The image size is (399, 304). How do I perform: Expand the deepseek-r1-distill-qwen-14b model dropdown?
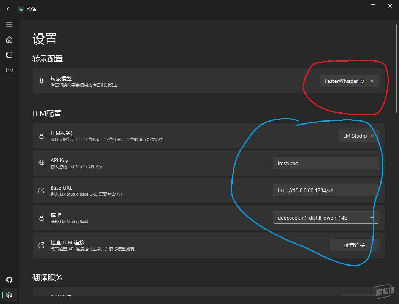(x=326, y=218)
